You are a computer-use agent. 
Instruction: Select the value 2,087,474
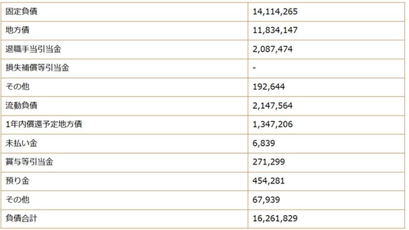click(x=273, y=49)
